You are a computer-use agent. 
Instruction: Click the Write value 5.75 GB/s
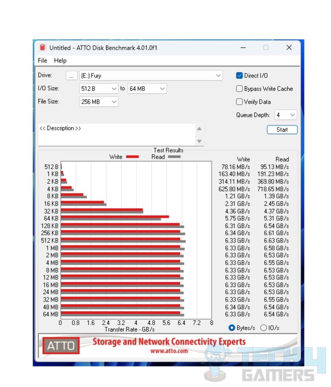(x=238, y=218)
